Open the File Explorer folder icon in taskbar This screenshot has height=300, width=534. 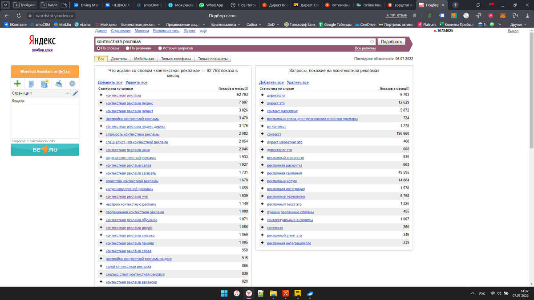[x=273, y=293]
